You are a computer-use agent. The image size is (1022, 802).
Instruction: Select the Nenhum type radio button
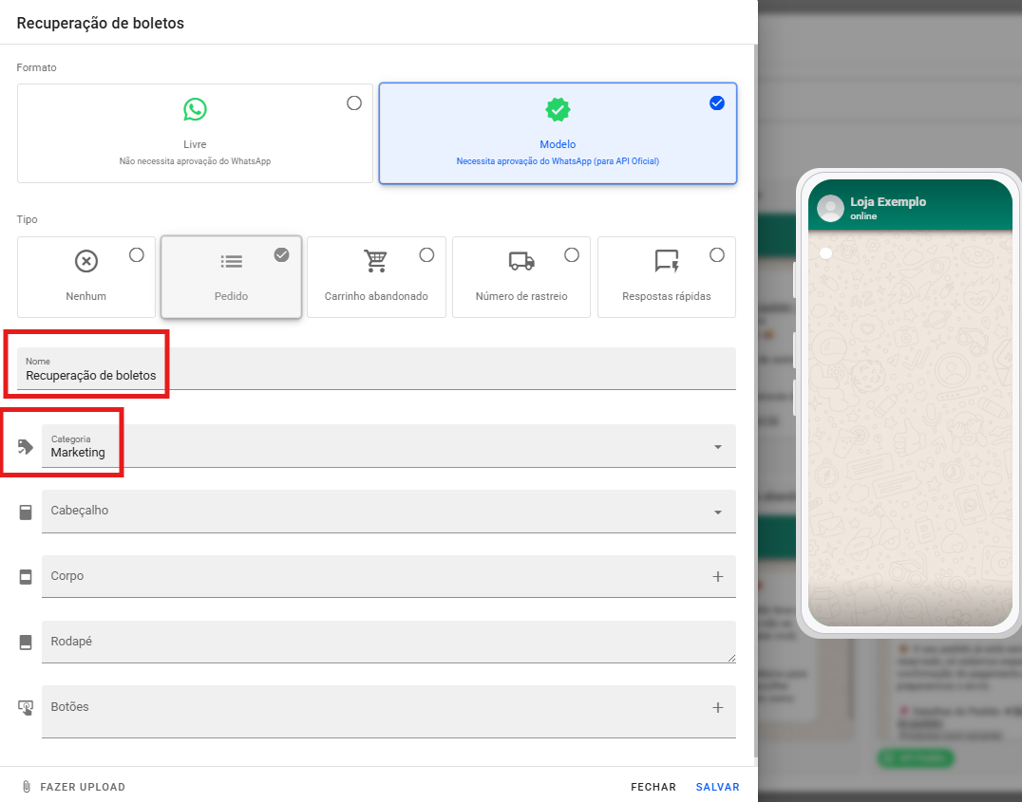[137, 254]
